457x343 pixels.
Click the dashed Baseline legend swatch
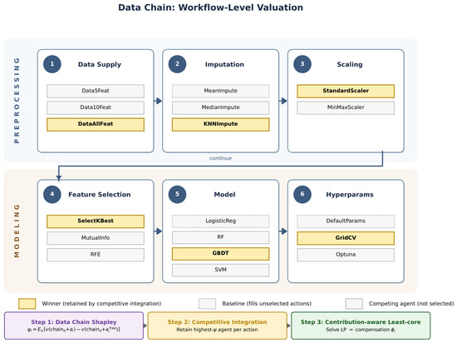tap(207, 304)
